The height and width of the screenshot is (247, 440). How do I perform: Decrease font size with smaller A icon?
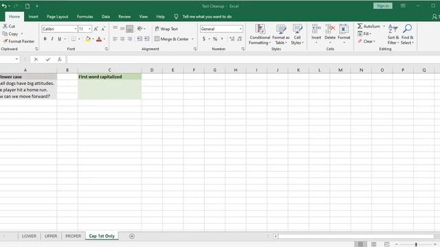103,29
